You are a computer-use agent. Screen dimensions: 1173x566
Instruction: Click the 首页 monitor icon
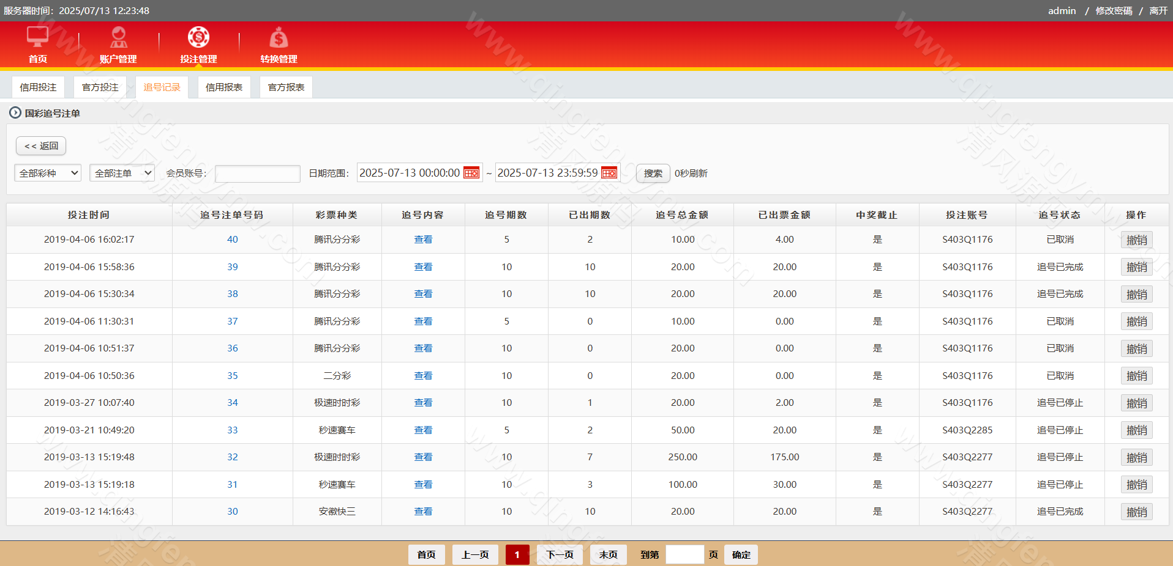37,37
